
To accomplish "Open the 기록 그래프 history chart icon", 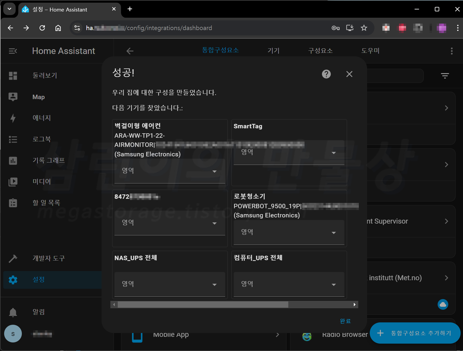I will 13,160.
